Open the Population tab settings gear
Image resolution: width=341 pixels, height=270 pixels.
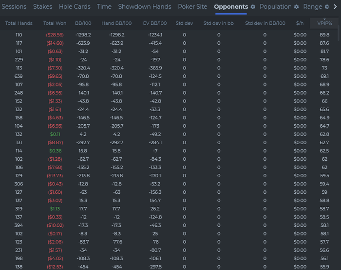click(296, 7)
